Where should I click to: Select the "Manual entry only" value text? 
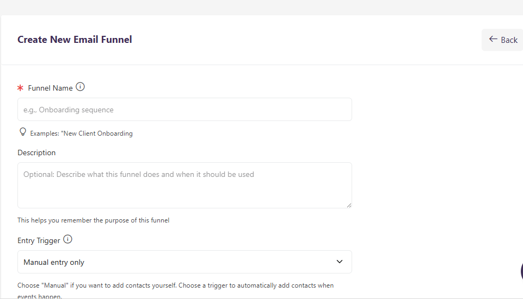pyautogui.click(x=54, y=263)
